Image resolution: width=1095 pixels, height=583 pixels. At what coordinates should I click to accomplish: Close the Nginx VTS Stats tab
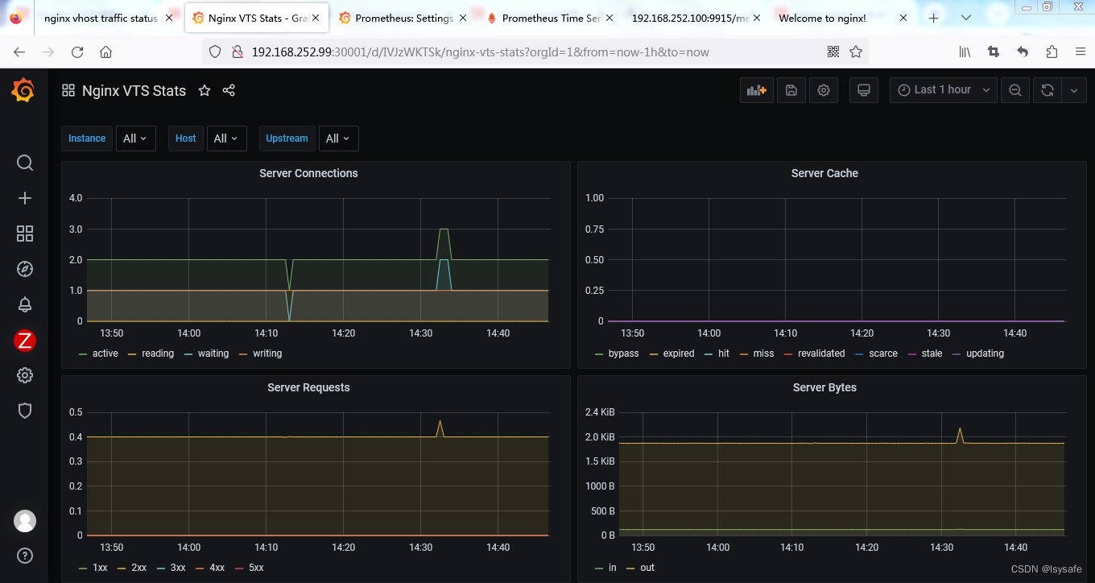pyautogui.click(x=316, y=18)
